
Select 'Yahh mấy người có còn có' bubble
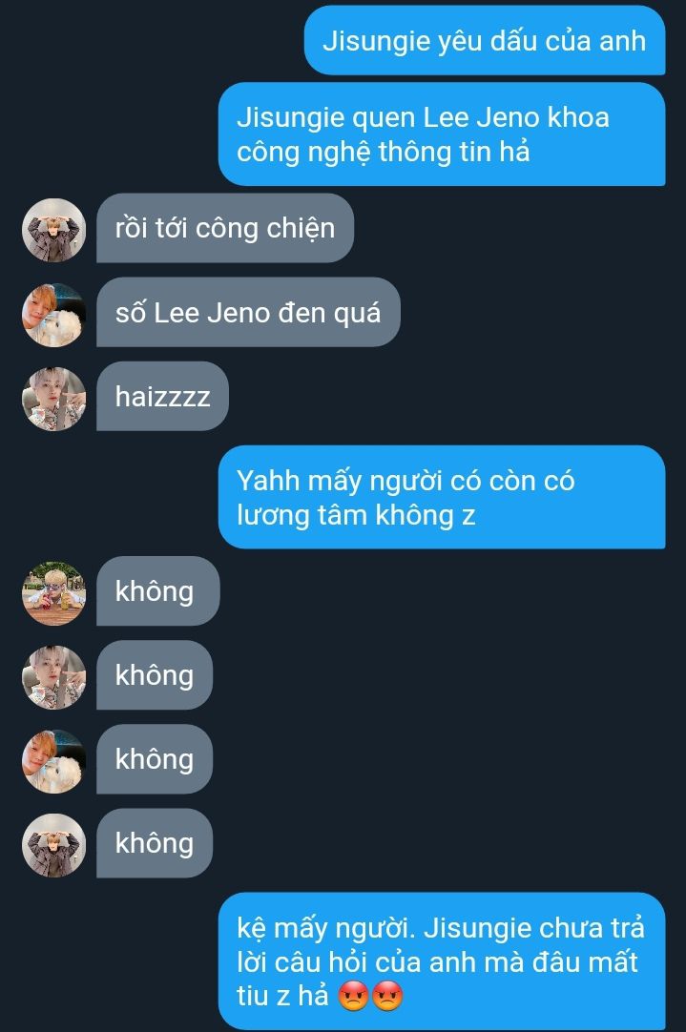pos(442,497)
